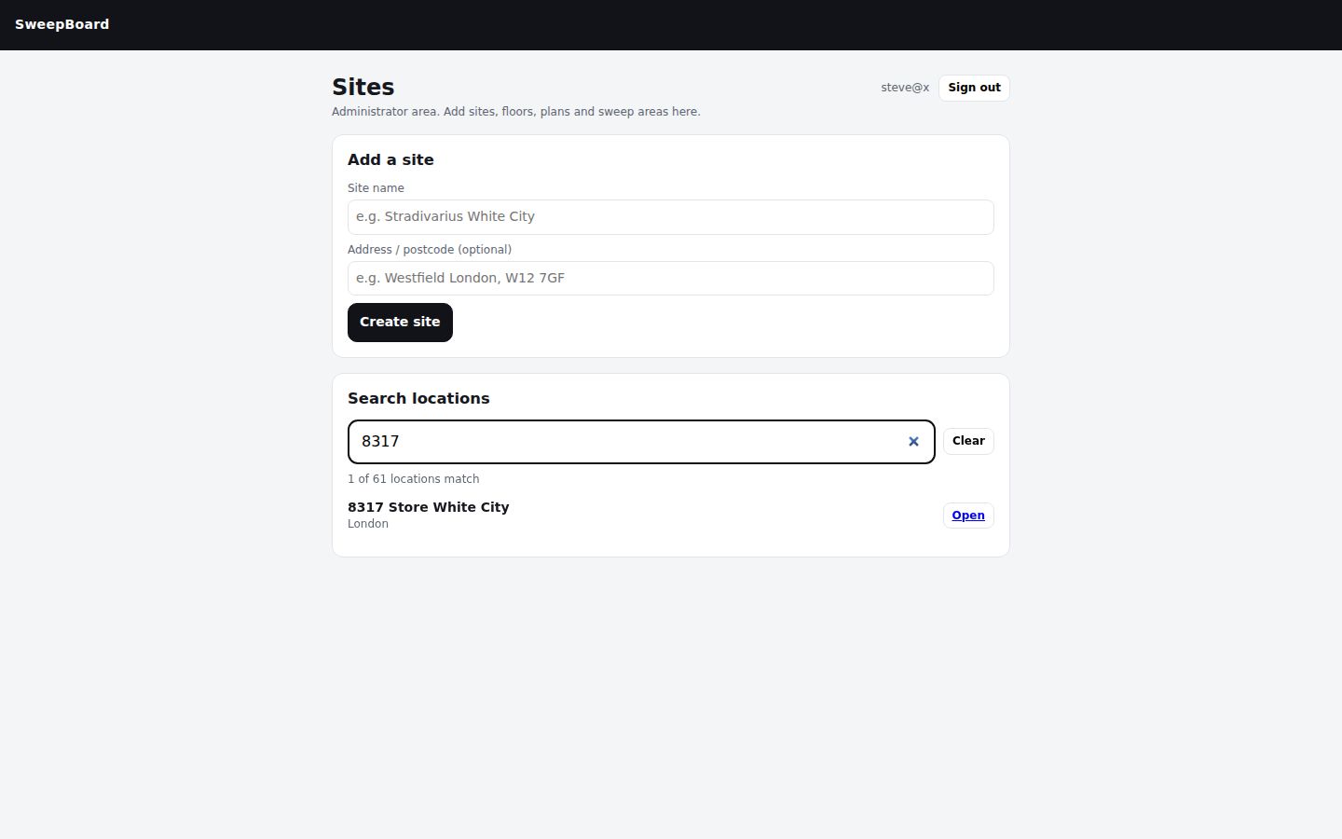Click the SweepBoard logo in header
The width and height of the screenshot is (1342, 839).
62,24
